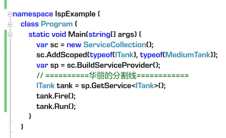Click the 'namespace' keyword
This screenshot has width=226, height=138.
click(x=33, y=14)
